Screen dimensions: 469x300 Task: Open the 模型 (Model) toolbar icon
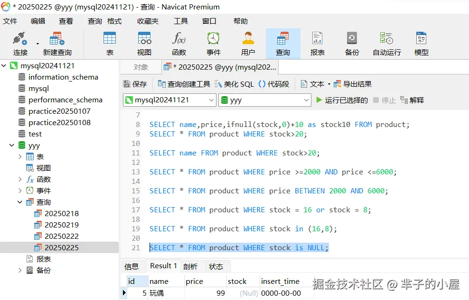coord(421,44)
